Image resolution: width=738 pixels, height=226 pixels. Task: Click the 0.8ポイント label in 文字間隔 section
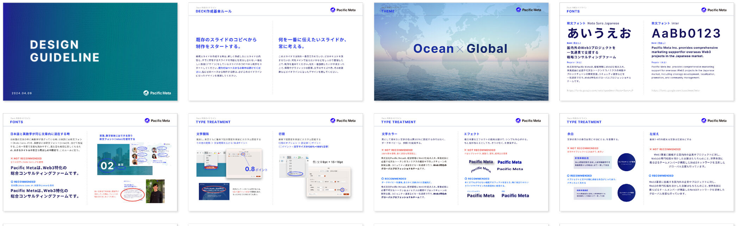256,169
